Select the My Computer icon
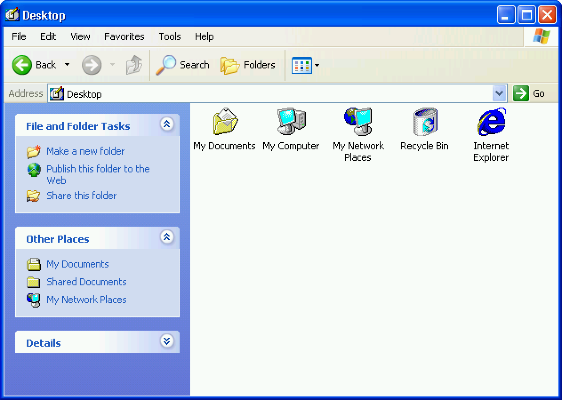 click(x=292, y=122)
